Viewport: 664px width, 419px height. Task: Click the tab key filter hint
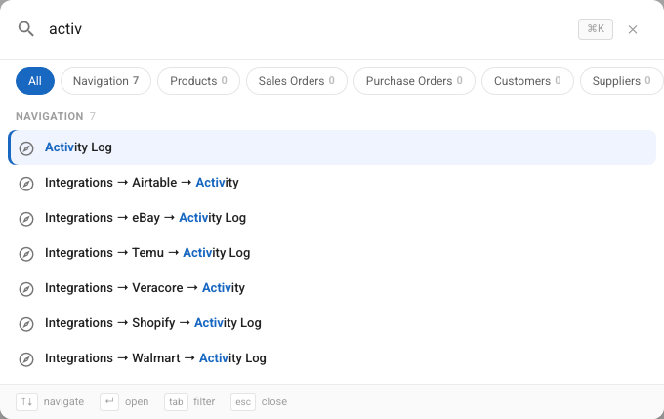pyautogui.click(x=176, y=401)
